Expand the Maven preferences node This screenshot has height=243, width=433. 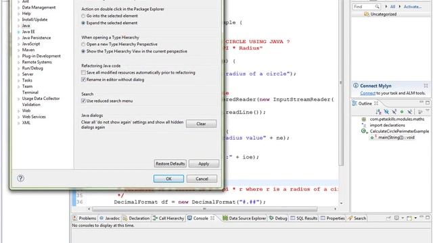coord(19,50)
